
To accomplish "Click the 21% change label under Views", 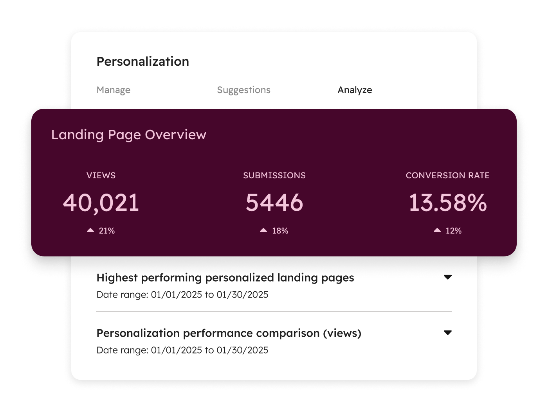I will tap(106, 231).
